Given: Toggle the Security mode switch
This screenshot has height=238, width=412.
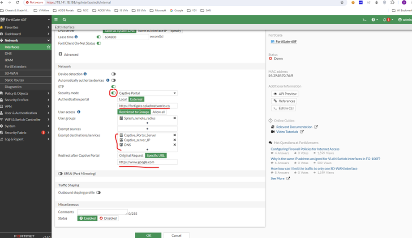Looking at the screenshot, I should click(113, 93).
